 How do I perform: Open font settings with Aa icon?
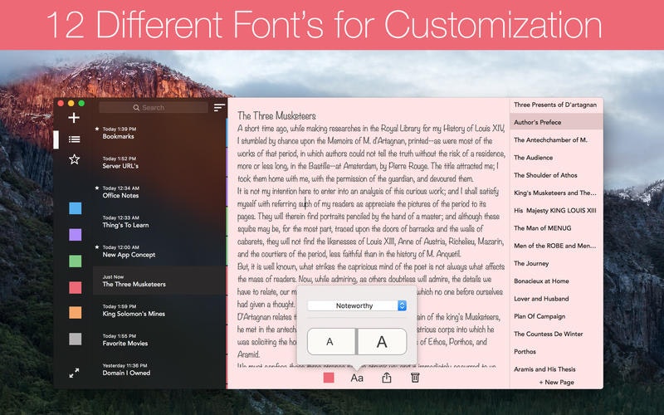click(357, 378)
